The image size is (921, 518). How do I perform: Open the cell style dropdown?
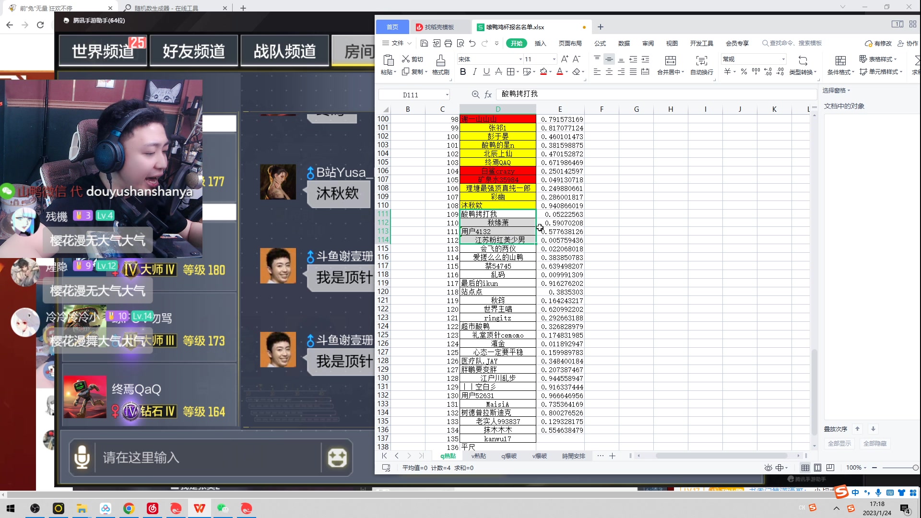[881, 71]
